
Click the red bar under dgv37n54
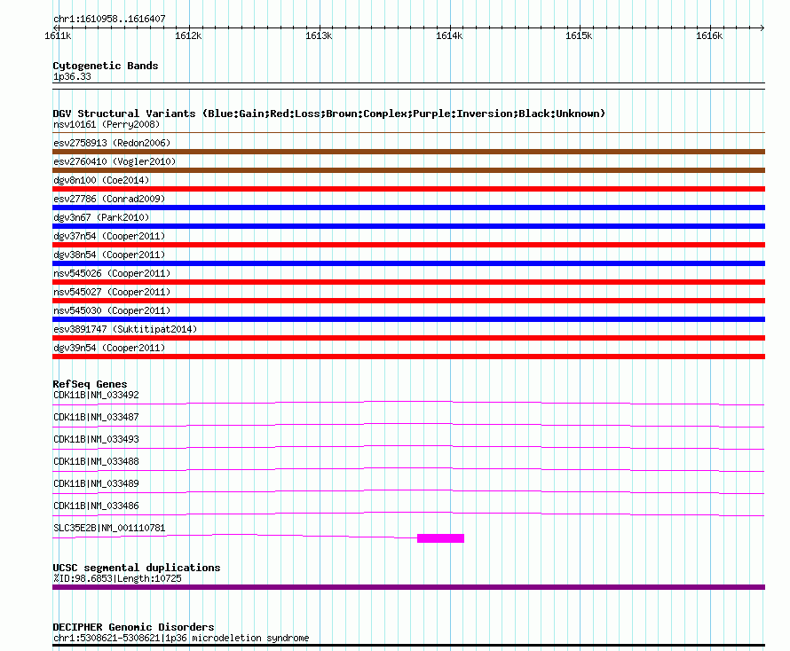click(x=408, y=245)
